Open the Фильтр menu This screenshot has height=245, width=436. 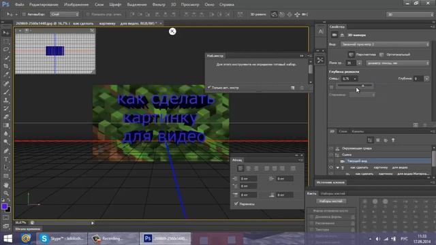159,5
